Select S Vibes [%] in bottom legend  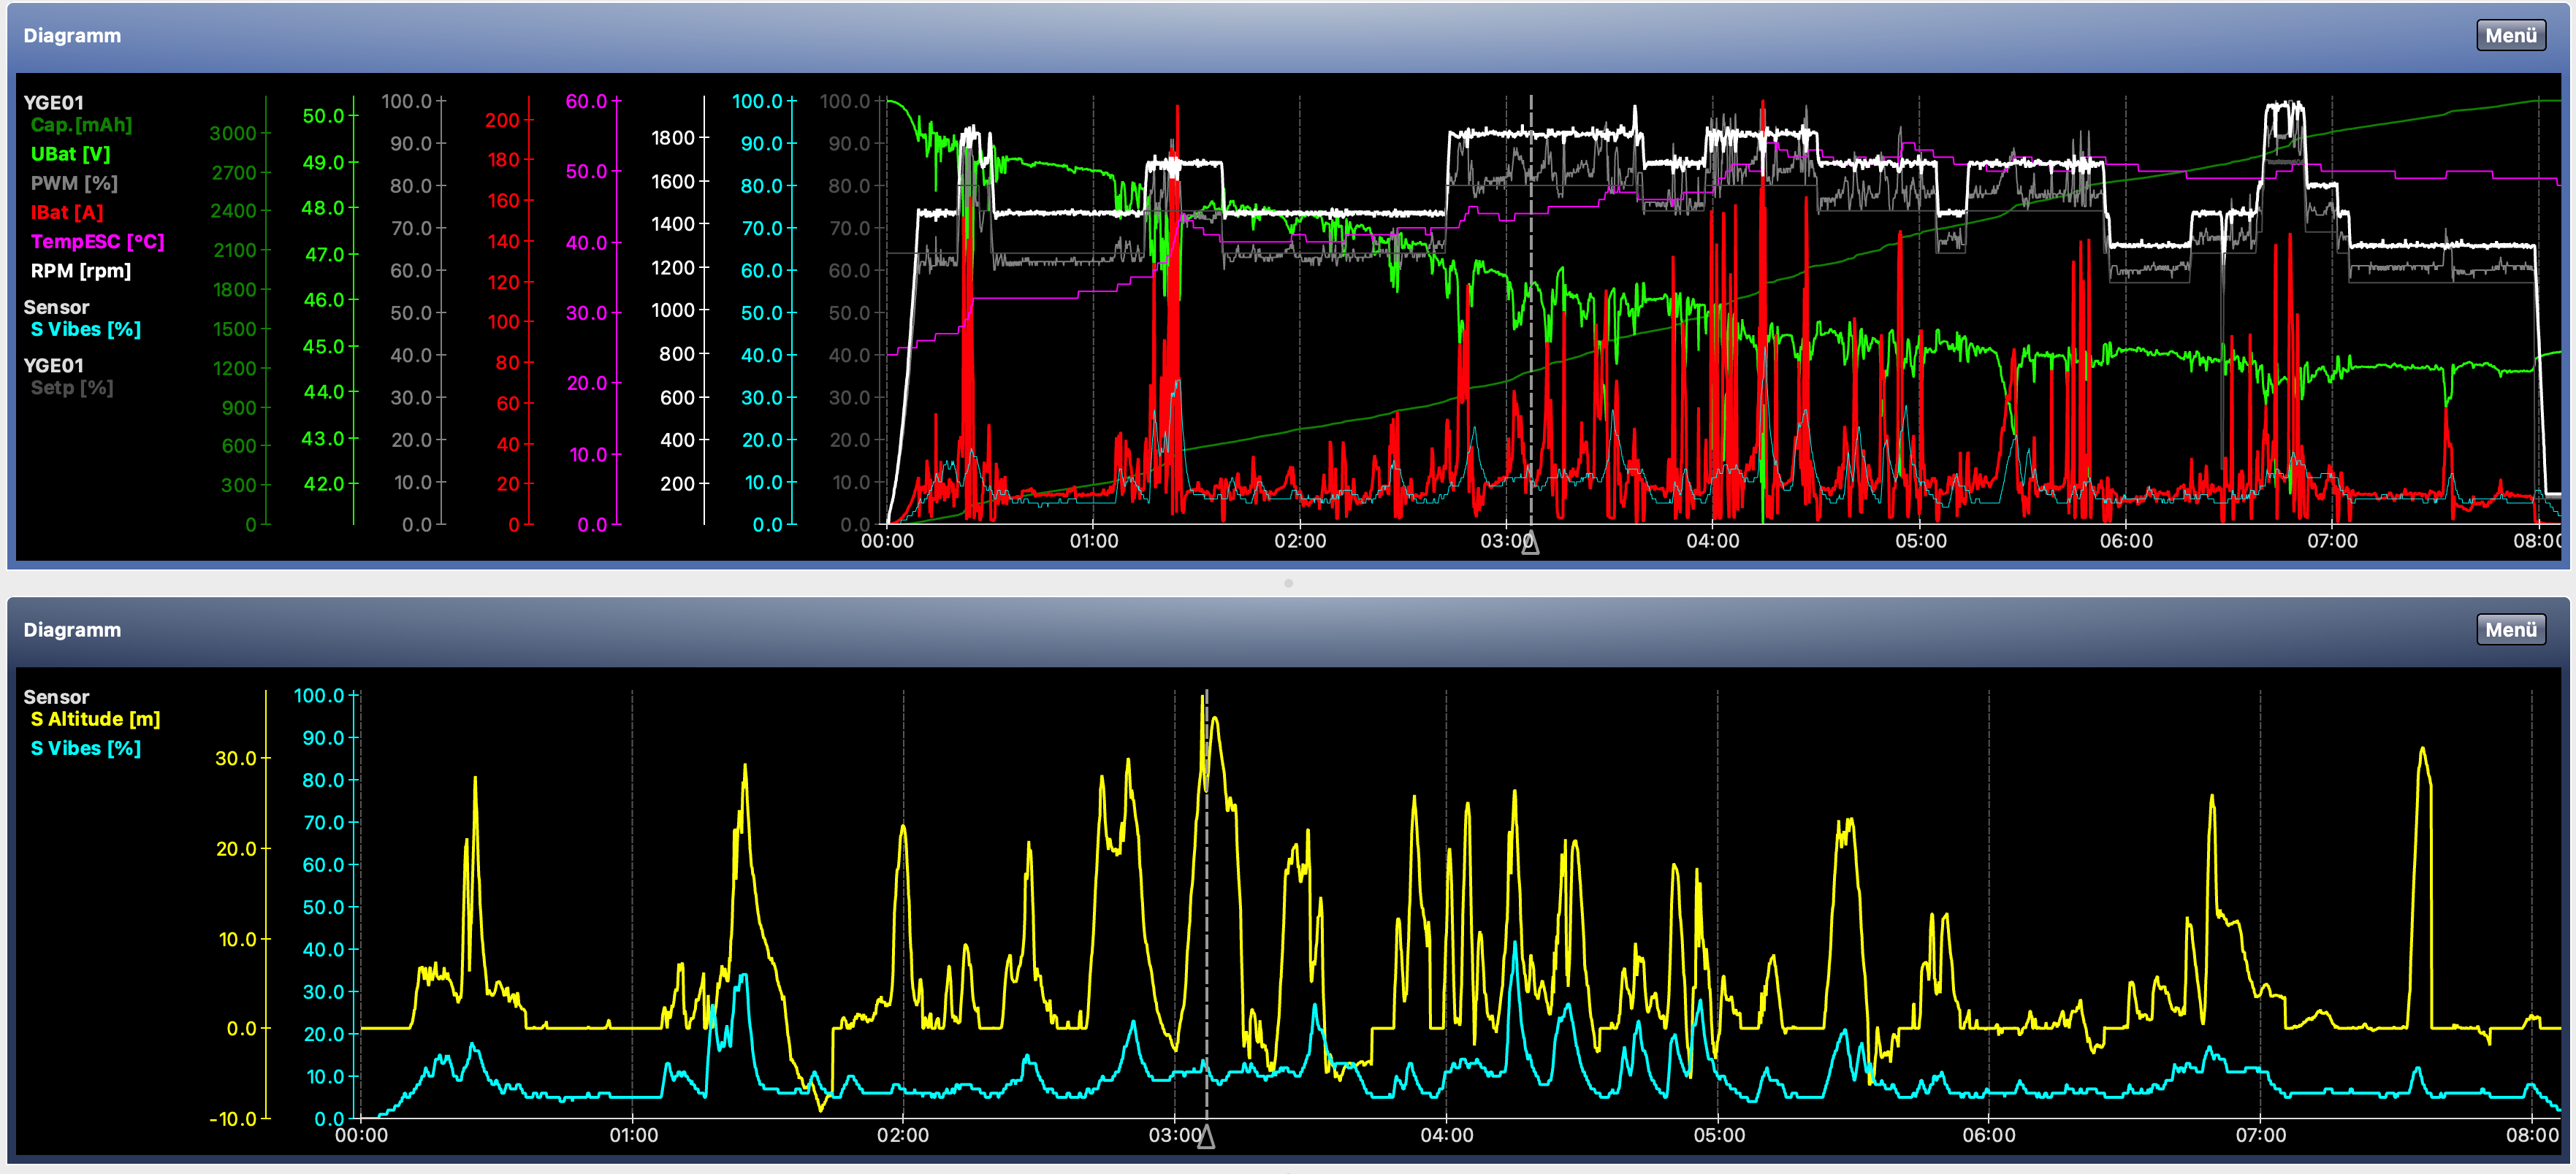[x=85, y=748]
